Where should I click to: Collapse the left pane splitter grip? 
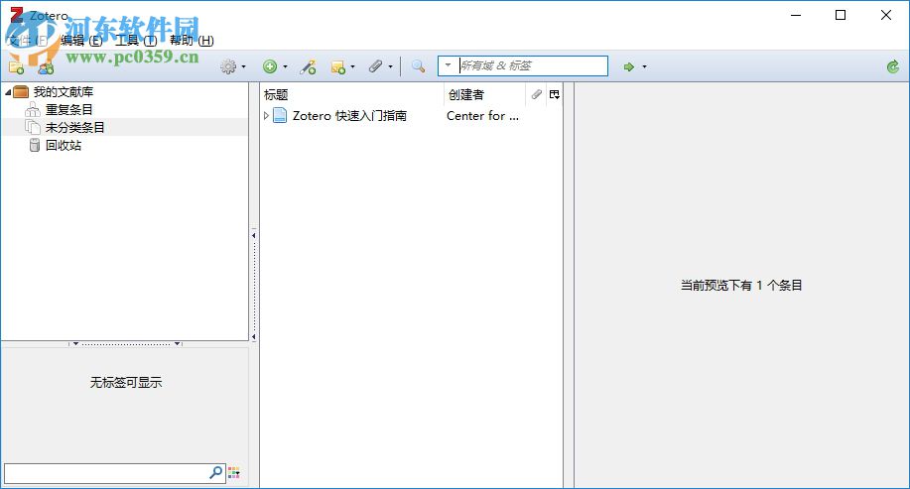tap(254, 286)
